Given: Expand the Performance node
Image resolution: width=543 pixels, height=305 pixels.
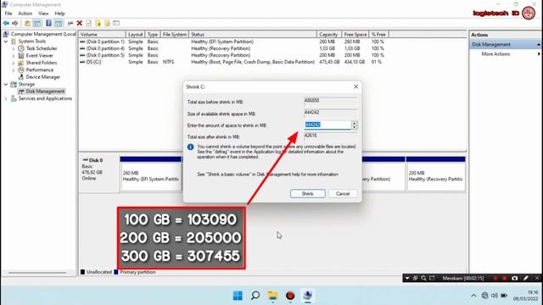Looking at the screenshot, I should [x=14, y=69].
